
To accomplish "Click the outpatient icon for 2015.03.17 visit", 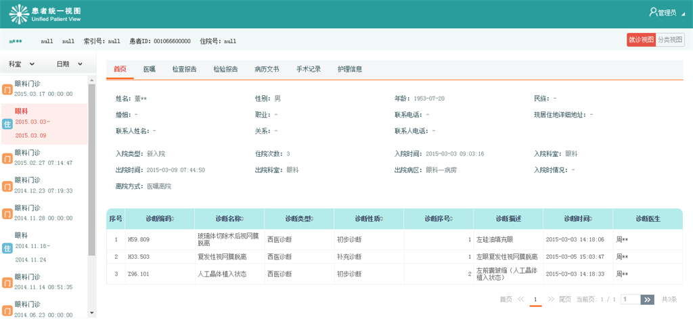I will point(7,89).
